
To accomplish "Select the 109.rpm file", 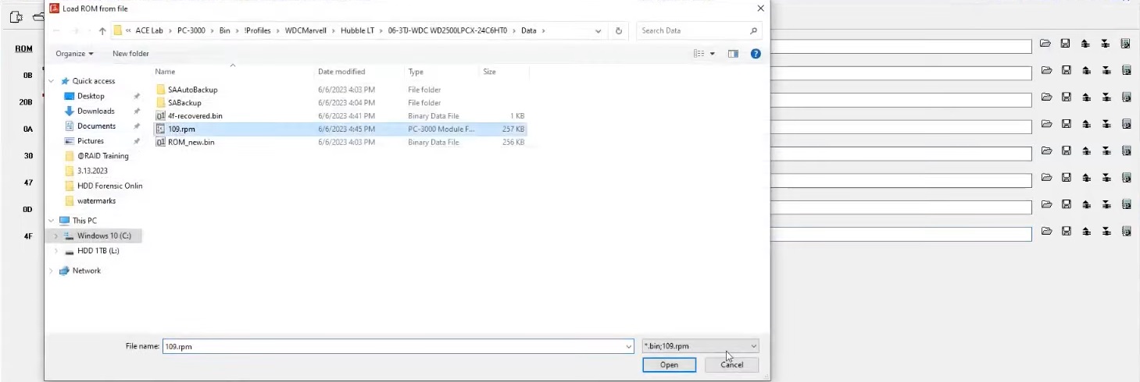I will (340, 129).
